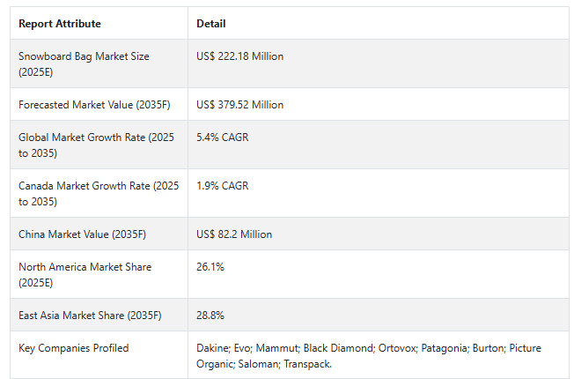The height and width of the screenshot is (379, 574).
Task: Click the company name Dakine
Action: pyautogui.click(x=214, y=348)
